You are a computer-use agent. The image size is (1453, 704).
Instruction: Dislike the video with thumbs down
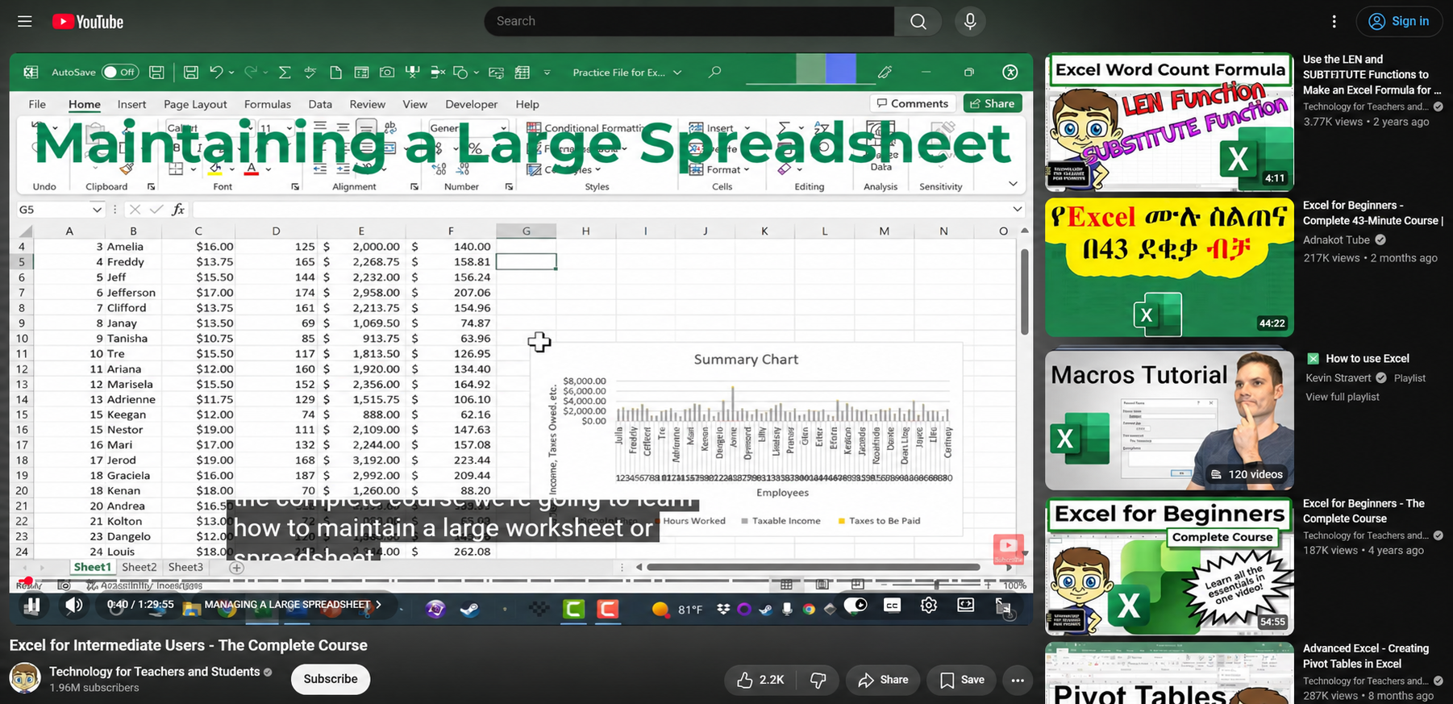click(818, 680)
